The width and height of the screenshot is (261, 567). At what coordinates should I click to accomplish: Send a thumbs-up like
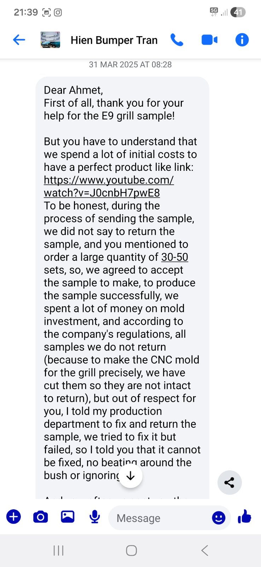pos(244,517)
